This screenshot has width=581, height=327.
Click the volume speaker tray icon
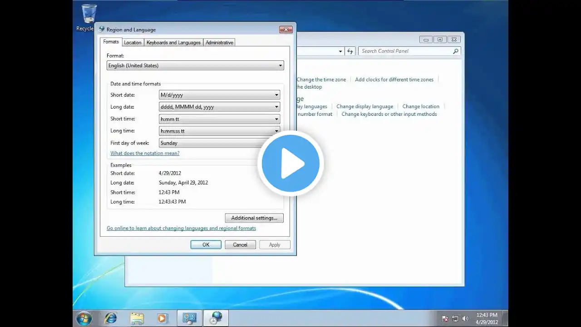point(465,318)
